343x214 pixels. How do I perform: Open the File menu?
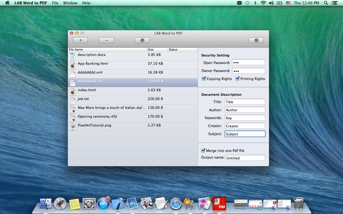tap(55, 3)
